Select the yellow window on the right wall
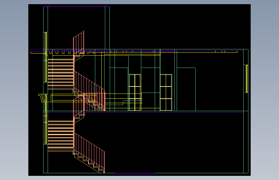 point(247,79)
